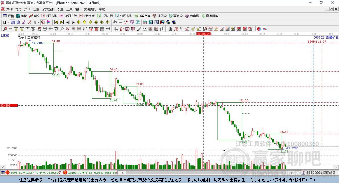Click the calendar date icon
This screenshot has width=339, height=183.
tap(145, 22)
